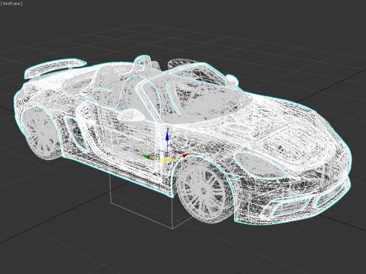Select the car's rear spoiler wing
The height and width of the screenshot is (274, 366).
pos(54,68)
